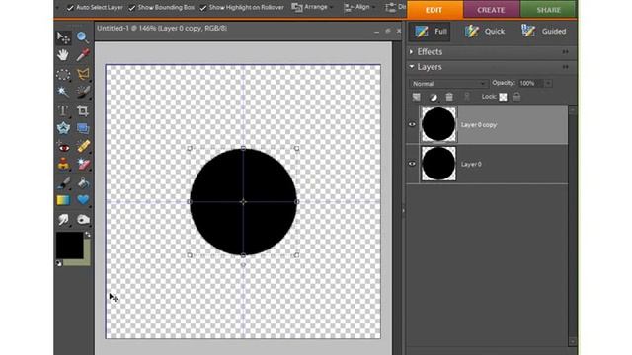This screenshot has height=355, width=632.
Task: Click the Opacity 100% field
Action: [530, 83]
